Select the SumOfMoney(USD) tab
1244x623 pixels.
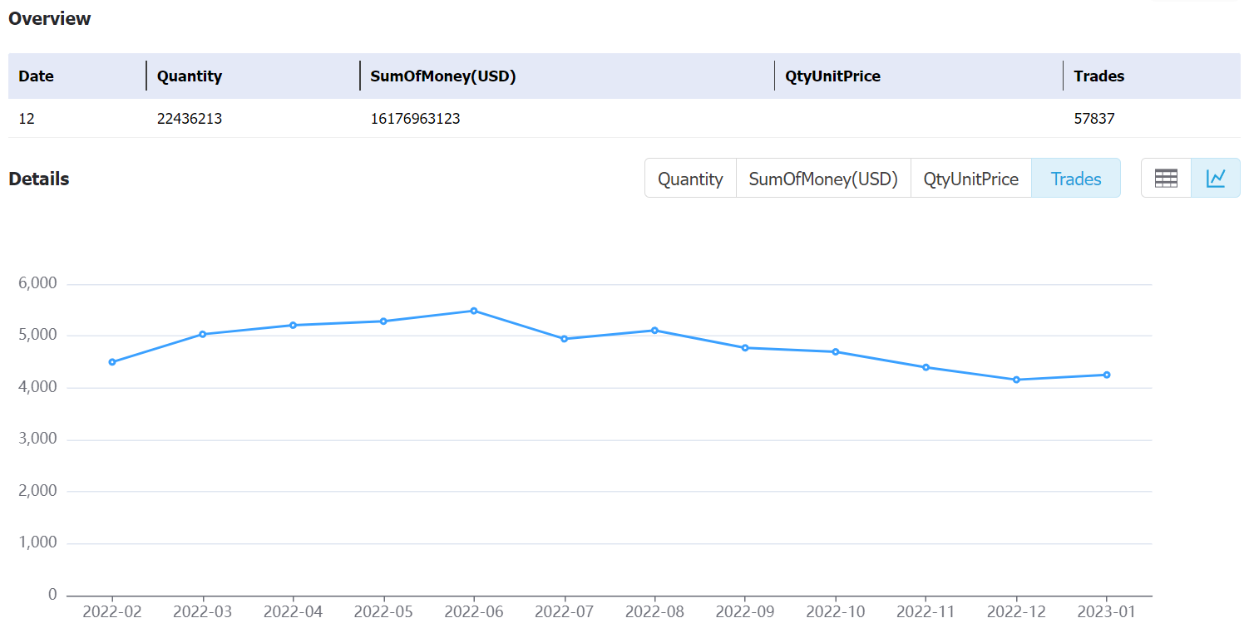pyautogui.click(x=823, y=179)
